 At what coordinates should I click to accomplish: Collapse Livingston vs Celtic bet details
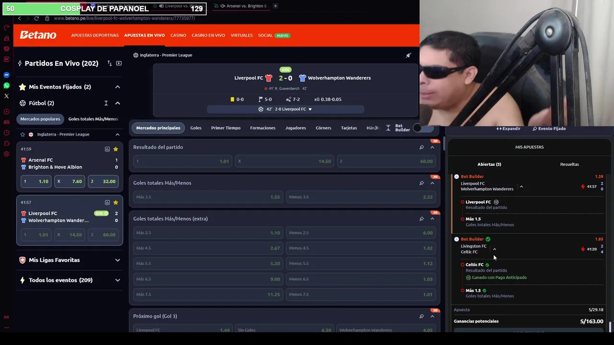tap(495, 249)
